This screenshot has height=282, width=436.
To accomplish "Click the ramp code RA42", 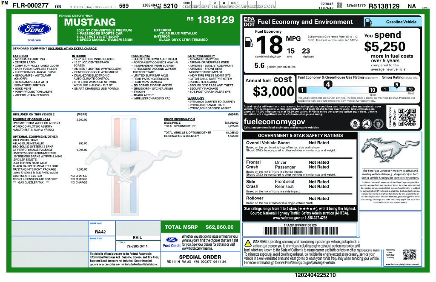I will click(x=100, y=232).
